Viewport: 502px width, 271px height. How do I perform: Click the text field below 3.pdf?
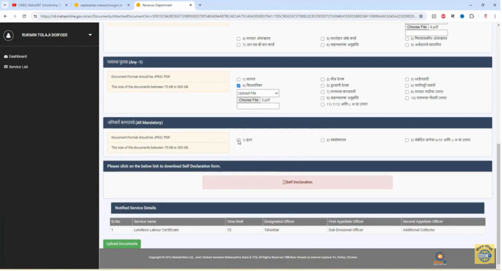258,106
